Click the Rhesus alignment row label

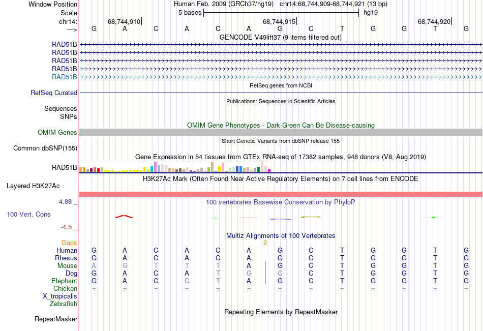[x=66, y=258]
